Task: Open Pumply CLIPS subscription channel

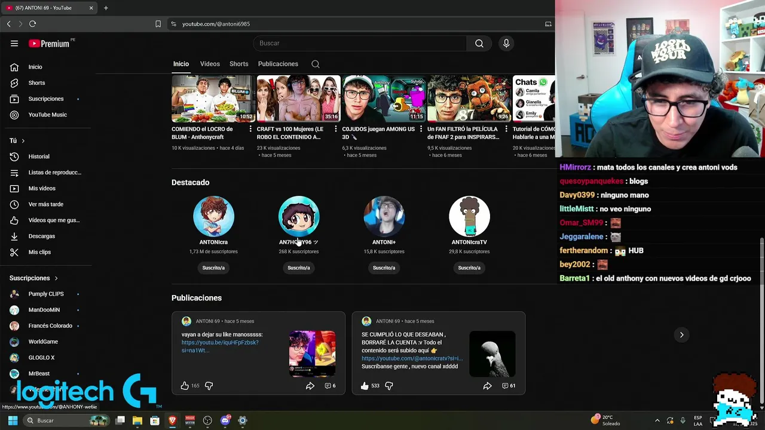Action: tap(46, 294)
